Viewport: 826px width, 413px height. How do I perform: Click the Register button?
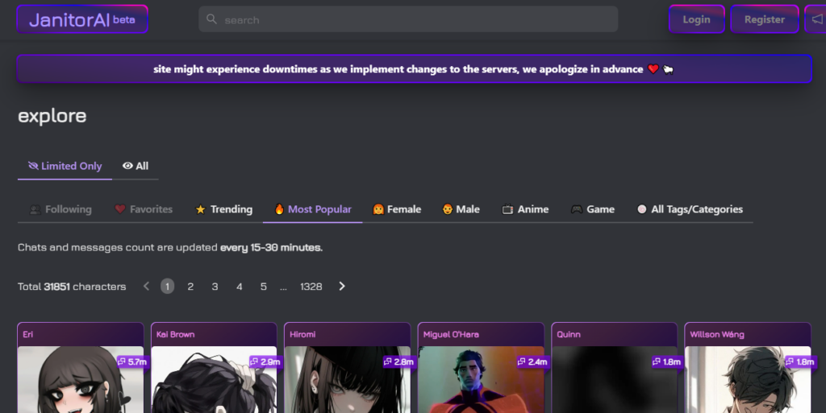click(764, 19)
